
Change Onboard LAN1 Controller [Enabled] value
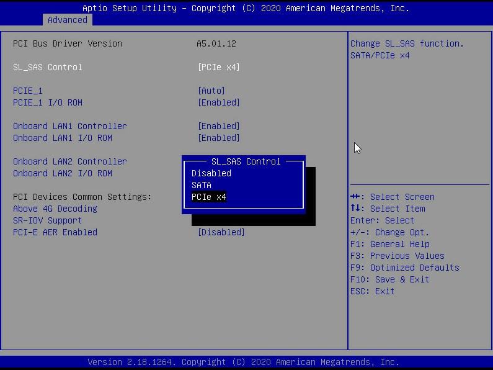point(219,126)
